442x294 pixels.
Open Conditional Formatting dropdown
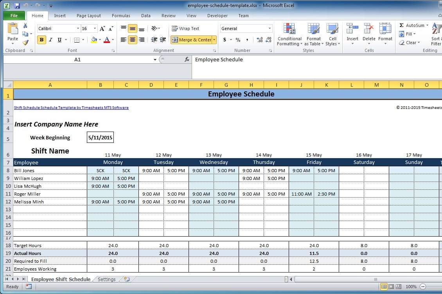[289, 34]
